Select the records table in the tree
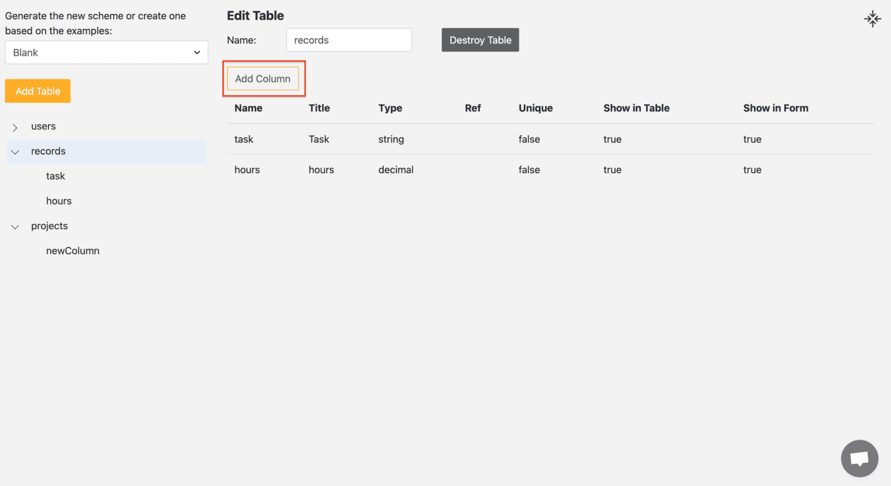This screenshot has height=486, width=891. click(x=48, y=151)
